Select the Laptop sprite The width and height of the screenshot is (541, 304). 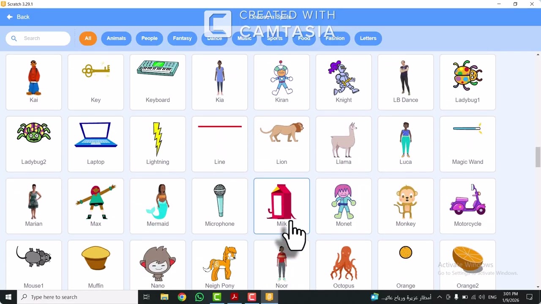[x=96, y=144]
